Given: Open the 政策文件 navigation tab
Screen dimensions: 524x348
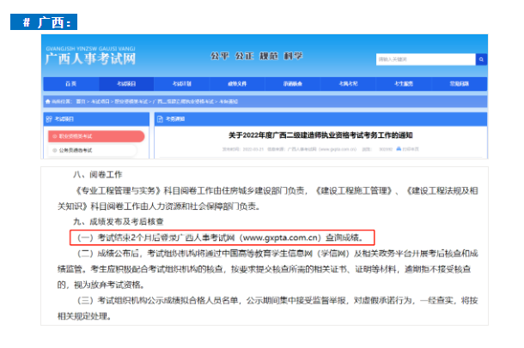Looking at the screenshot, I should (237, 84).
